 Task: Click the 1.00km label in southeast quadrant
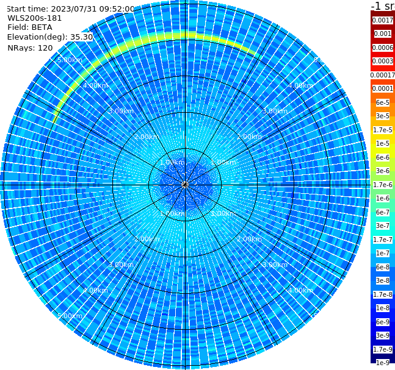[x=223, y=213]
